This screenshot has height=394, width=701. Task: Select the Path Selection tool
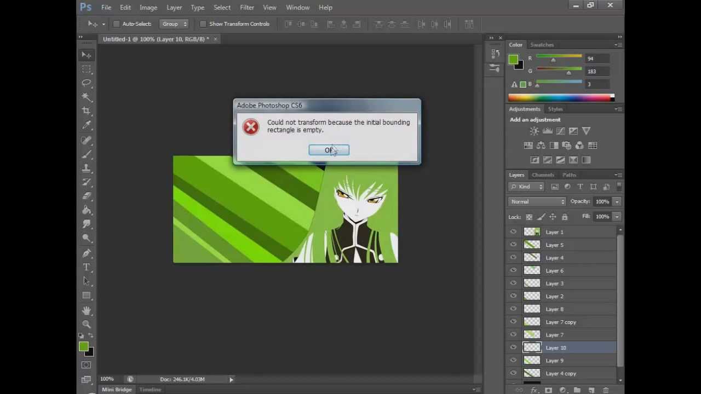pyautogui.click(x=87, y=281)
